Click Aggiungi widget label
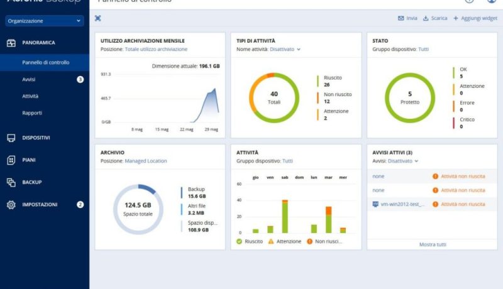Image resolution: width=503 pixels, height=289 pixels. [479, 18]
